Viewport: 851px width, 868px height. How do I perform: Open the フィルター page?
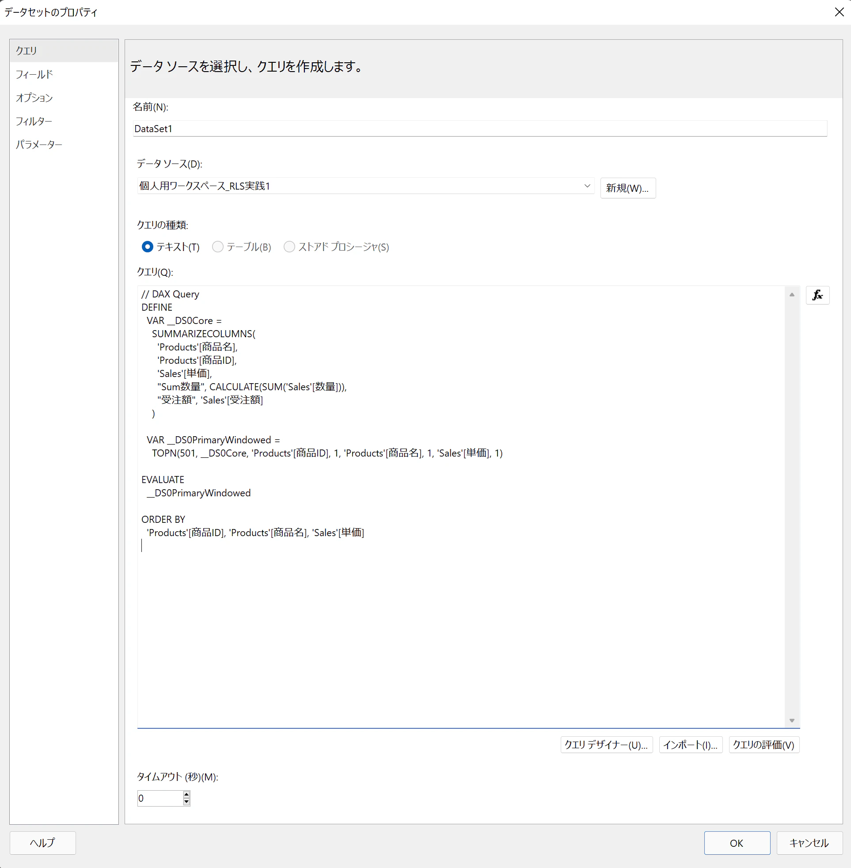(34, 121)
